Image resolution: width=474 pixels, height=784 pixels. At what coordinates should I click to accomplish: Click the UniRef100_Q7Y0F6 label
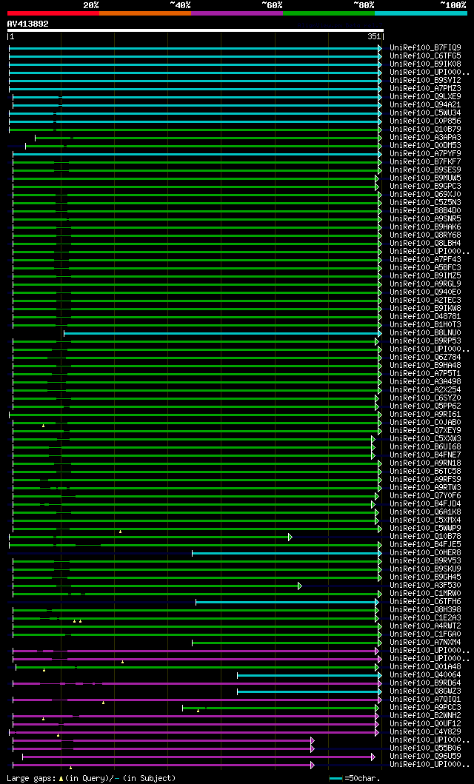[x=426, y=495]
